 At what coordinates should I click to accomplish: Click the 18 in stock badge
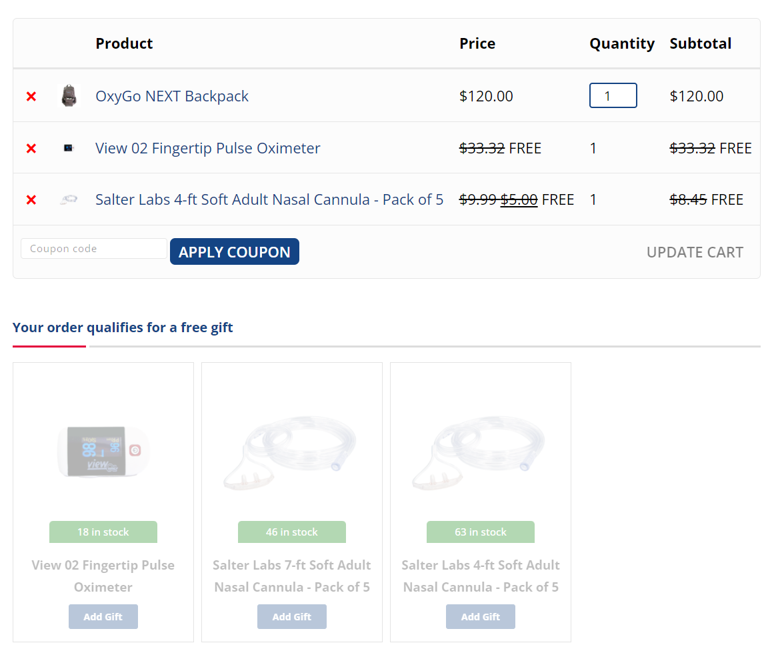(x=103, y=532)
